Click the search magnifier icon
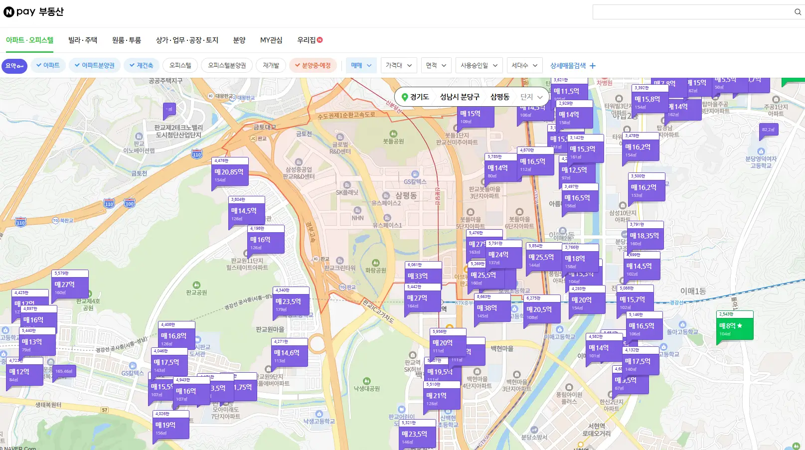The height and width of the screenshot is (450, 805). (x=798, y=11)
